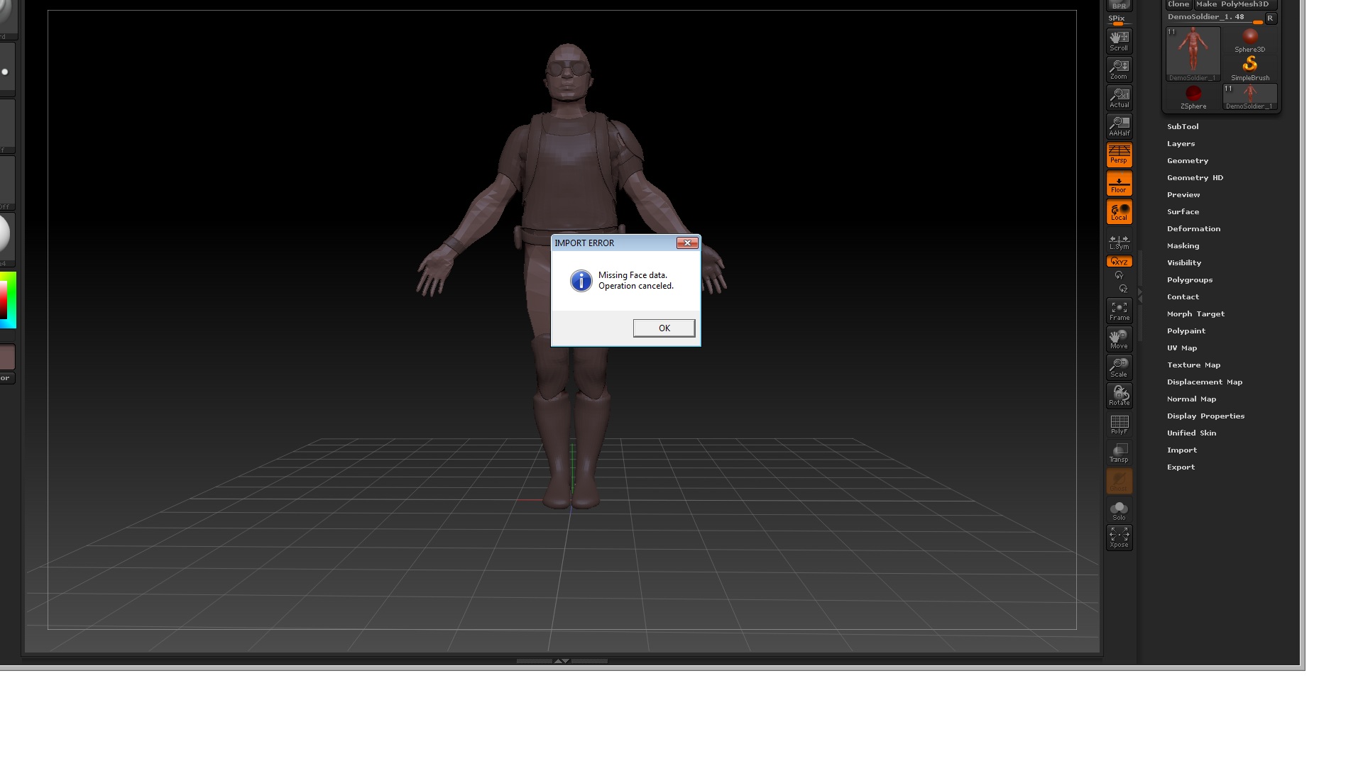Screen dimensions: 1363x766
Task: Click the Scroll canvas icon
Action: point(1119,41)
